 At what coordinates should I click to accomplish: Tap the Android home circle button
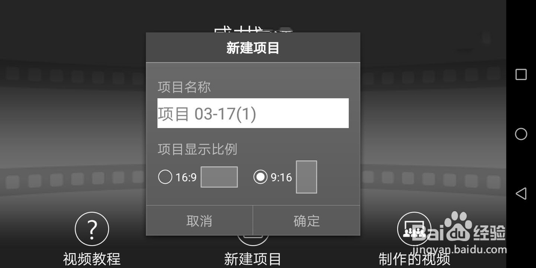point(521,134)
